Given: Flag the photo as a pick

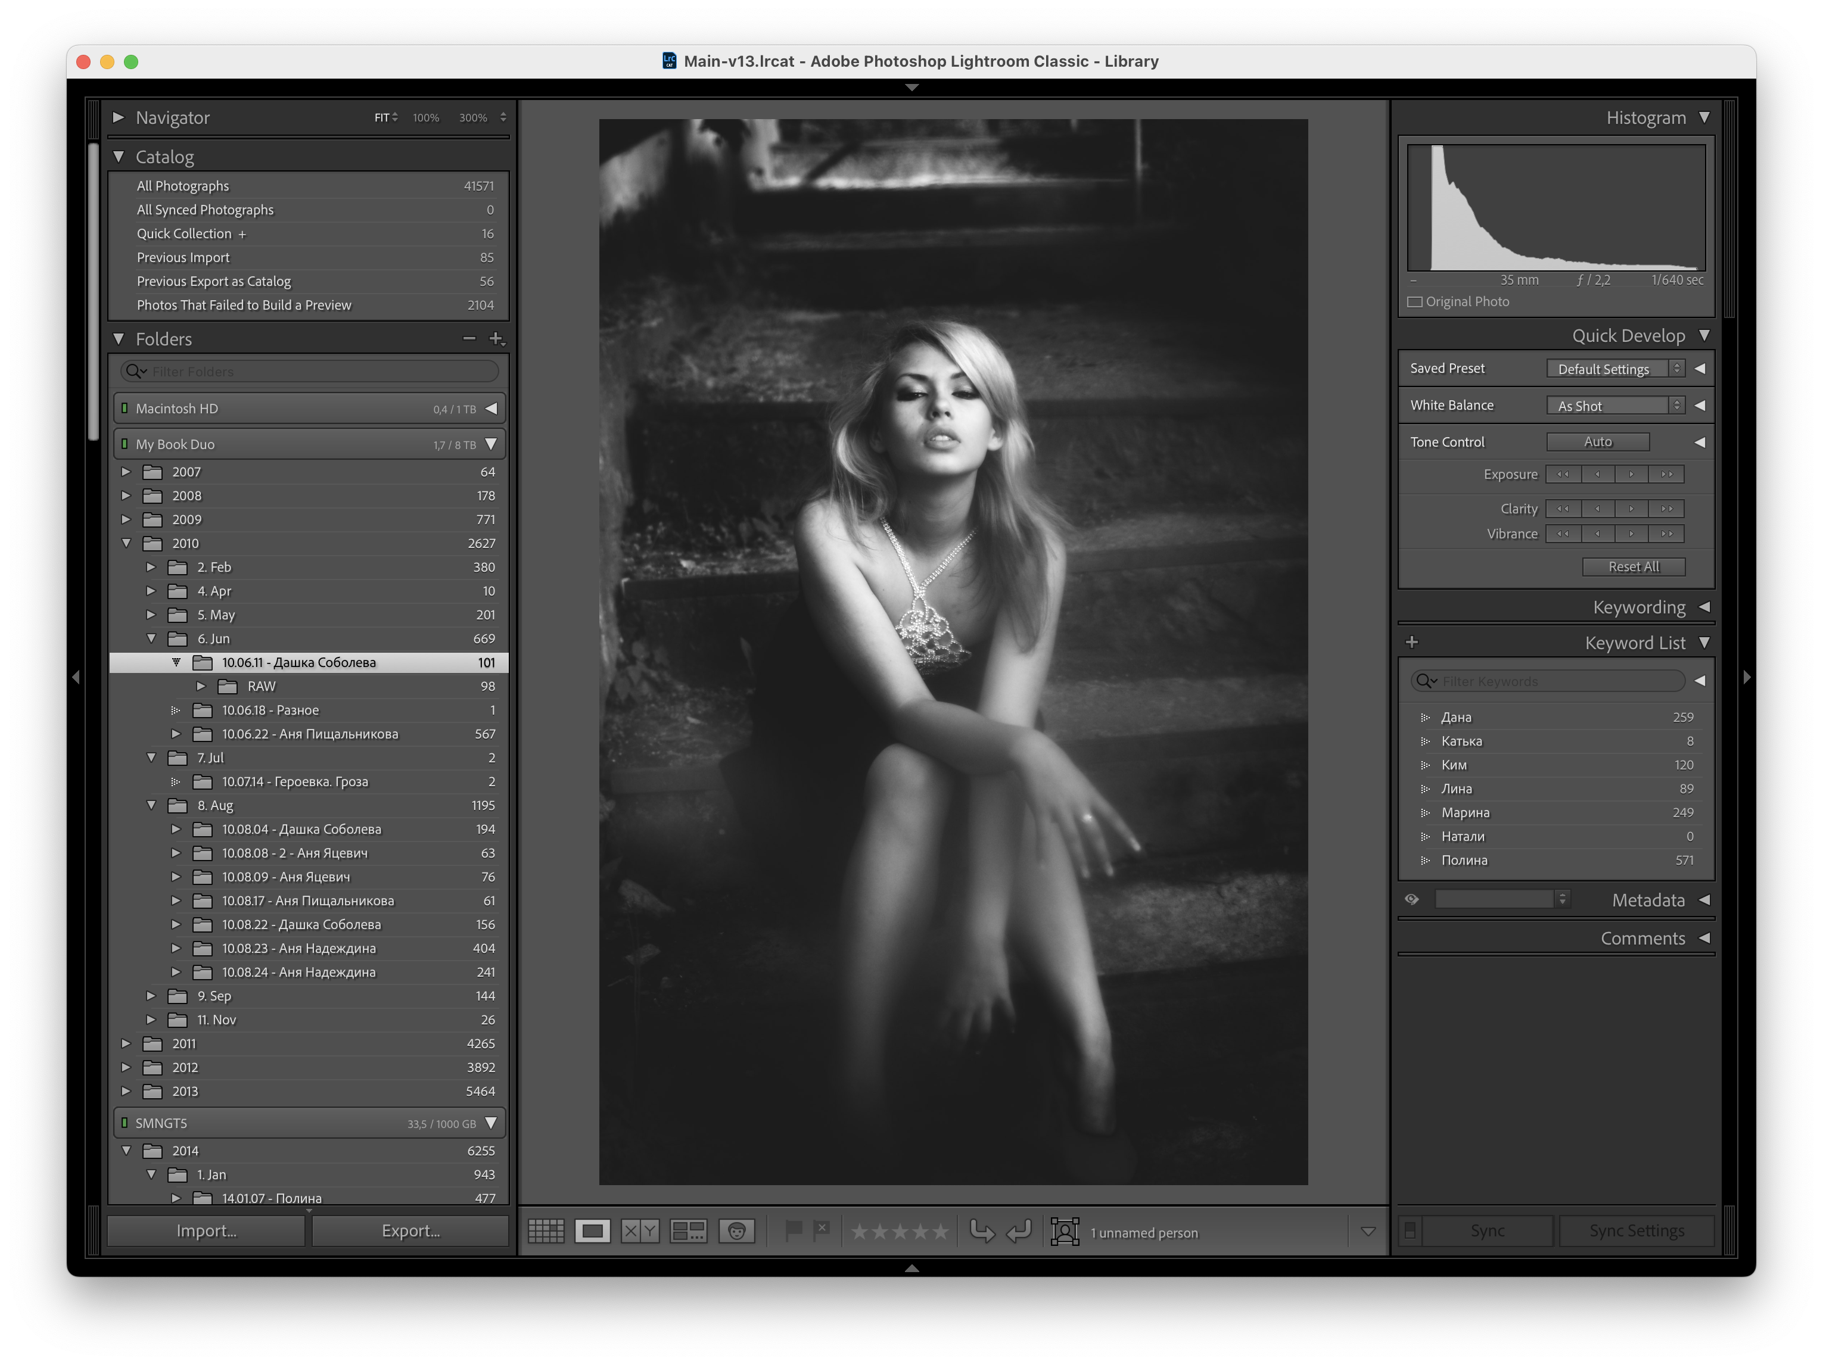Looking at the screenshot, I should click(x=794, y=1231).
